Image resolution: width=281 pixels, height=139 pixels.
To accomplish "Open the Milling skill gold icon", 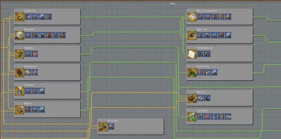I will 192,98.
